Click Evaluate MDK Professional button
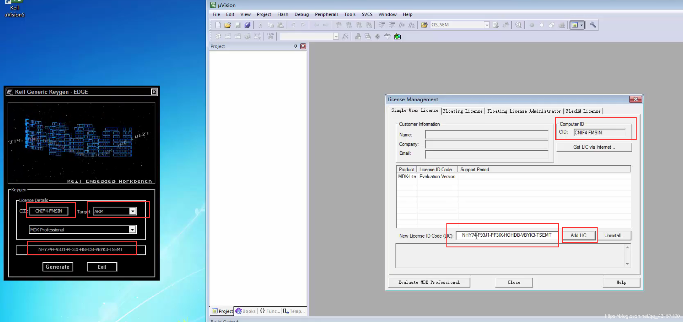Viewport: 683px width, 322px height. pos(429,282)
